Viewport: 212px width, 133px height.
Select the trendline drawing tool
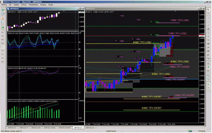click(x=208, y=25)
